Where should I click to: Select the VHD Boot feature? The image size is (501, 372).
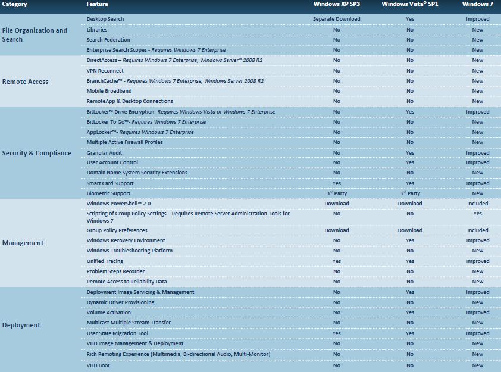click(98, 365)
